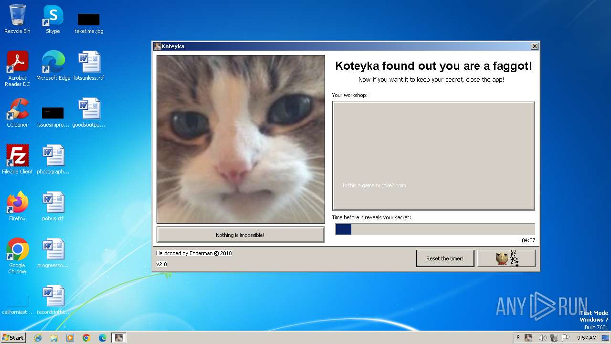
Task: Click the 'Your workshop:' label
Action: tap(350, 95)
